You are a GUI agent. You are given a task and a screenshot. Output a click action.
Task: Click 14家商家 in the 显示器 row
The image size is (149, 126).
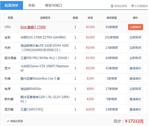112,109
